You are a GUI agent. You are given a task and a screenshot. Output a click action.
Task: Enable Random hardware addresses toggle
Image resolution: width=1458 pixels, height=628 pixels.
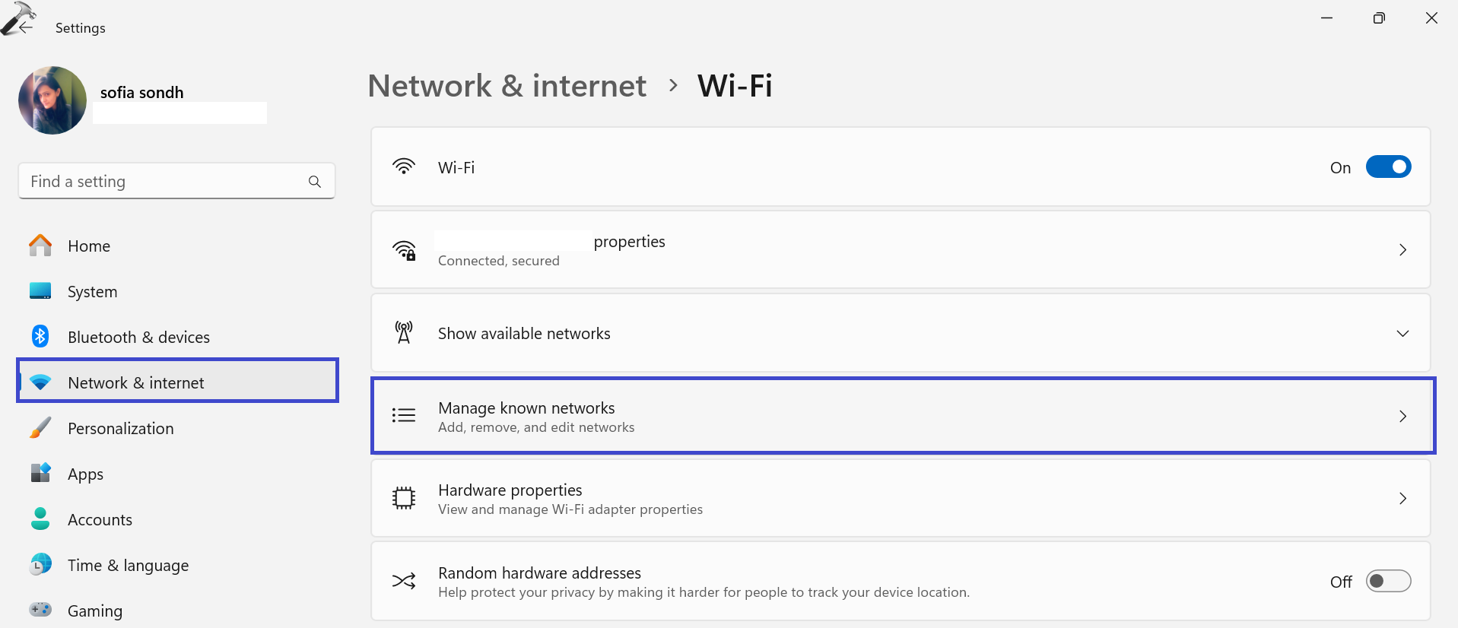(1388, 582)
